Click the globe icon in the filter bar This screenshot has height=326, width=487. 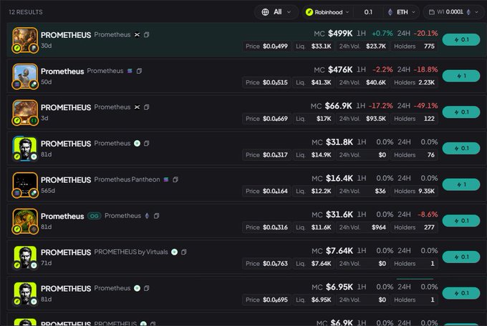(x=265, y=12)
